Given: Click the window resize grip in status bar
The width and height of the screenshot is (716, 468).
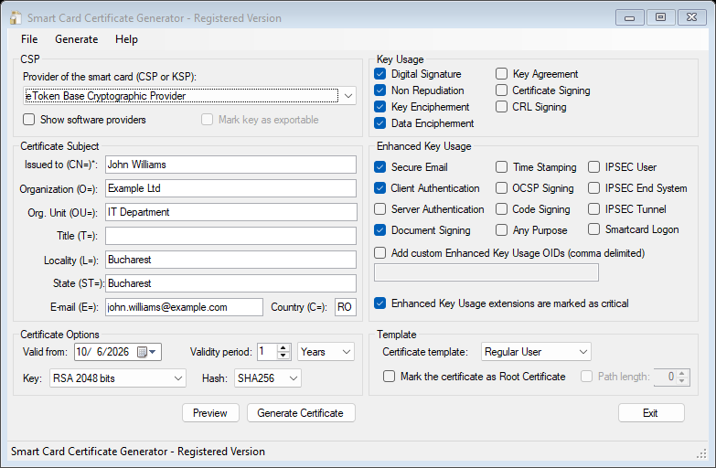Looking at the screenshot, I should pyautogui.click(x=702, y=453).
